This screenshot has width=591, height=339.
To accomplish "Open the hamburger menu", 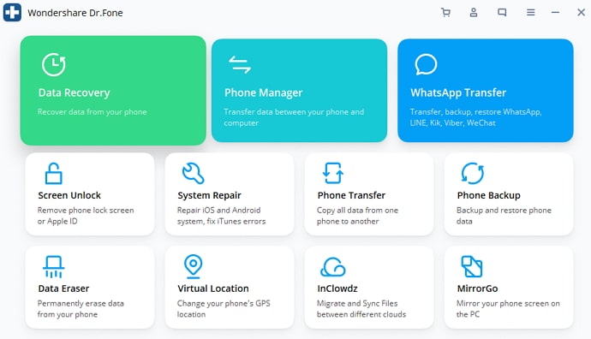I will pyautogui.click(x=531, y=13).
